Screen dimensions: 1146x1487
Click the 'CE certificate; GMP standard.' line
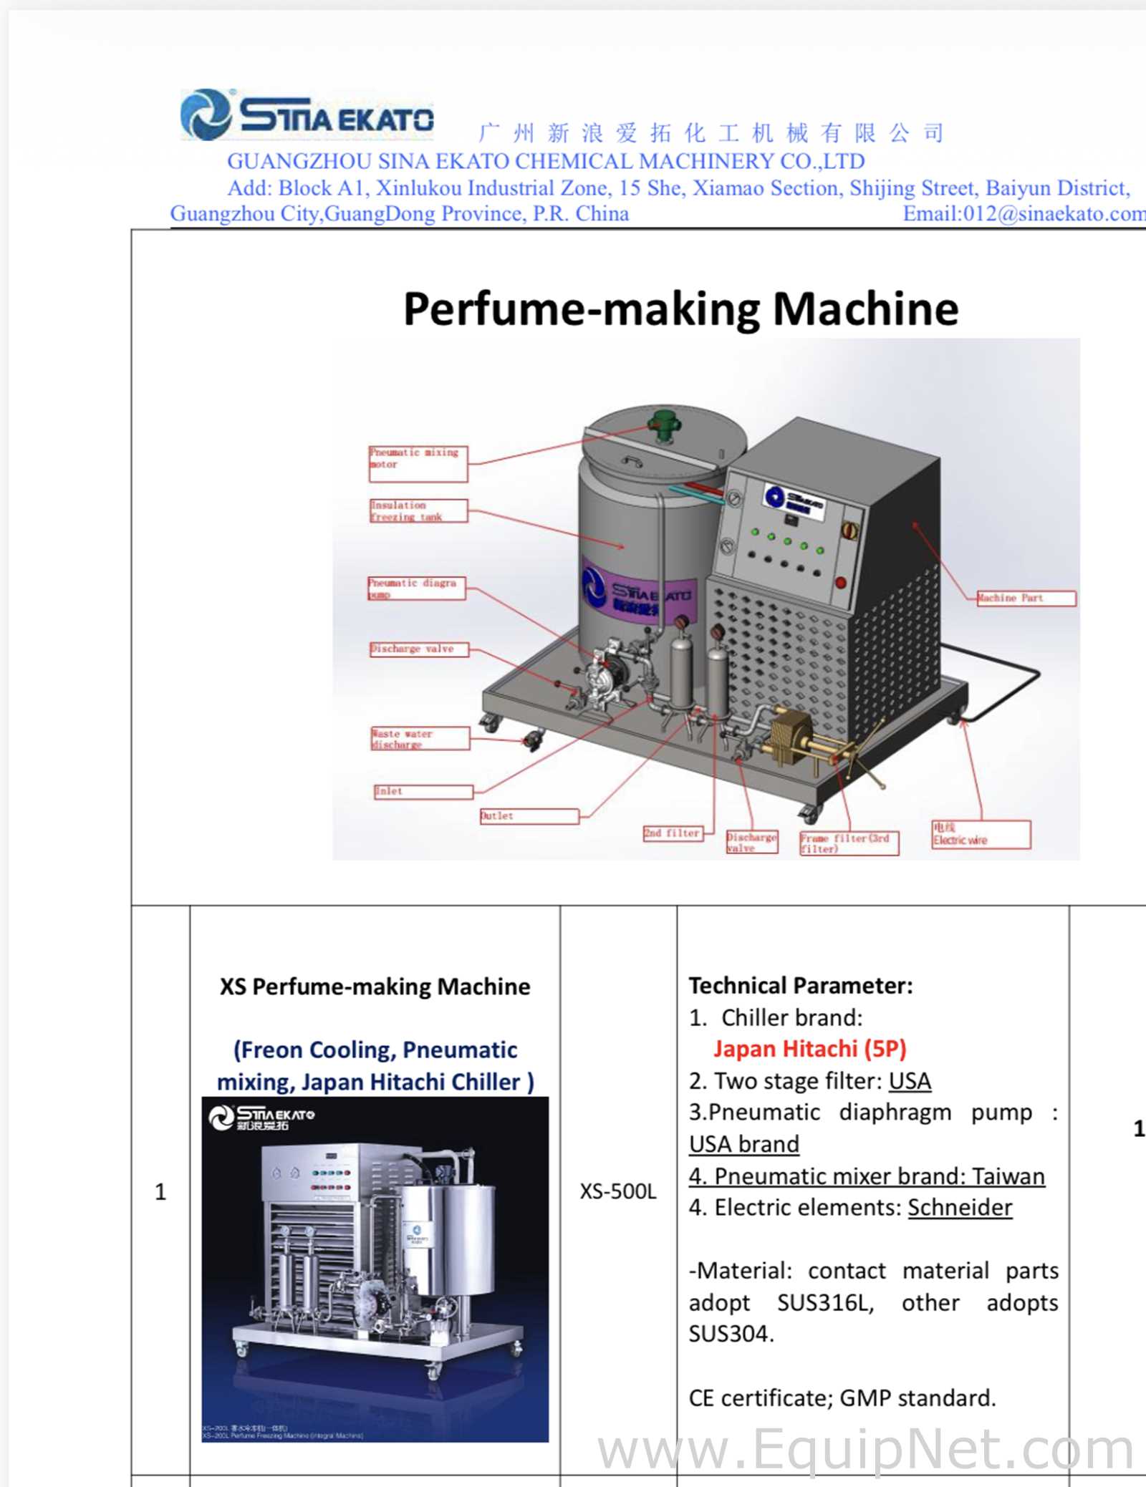[x=842, y=1398]
